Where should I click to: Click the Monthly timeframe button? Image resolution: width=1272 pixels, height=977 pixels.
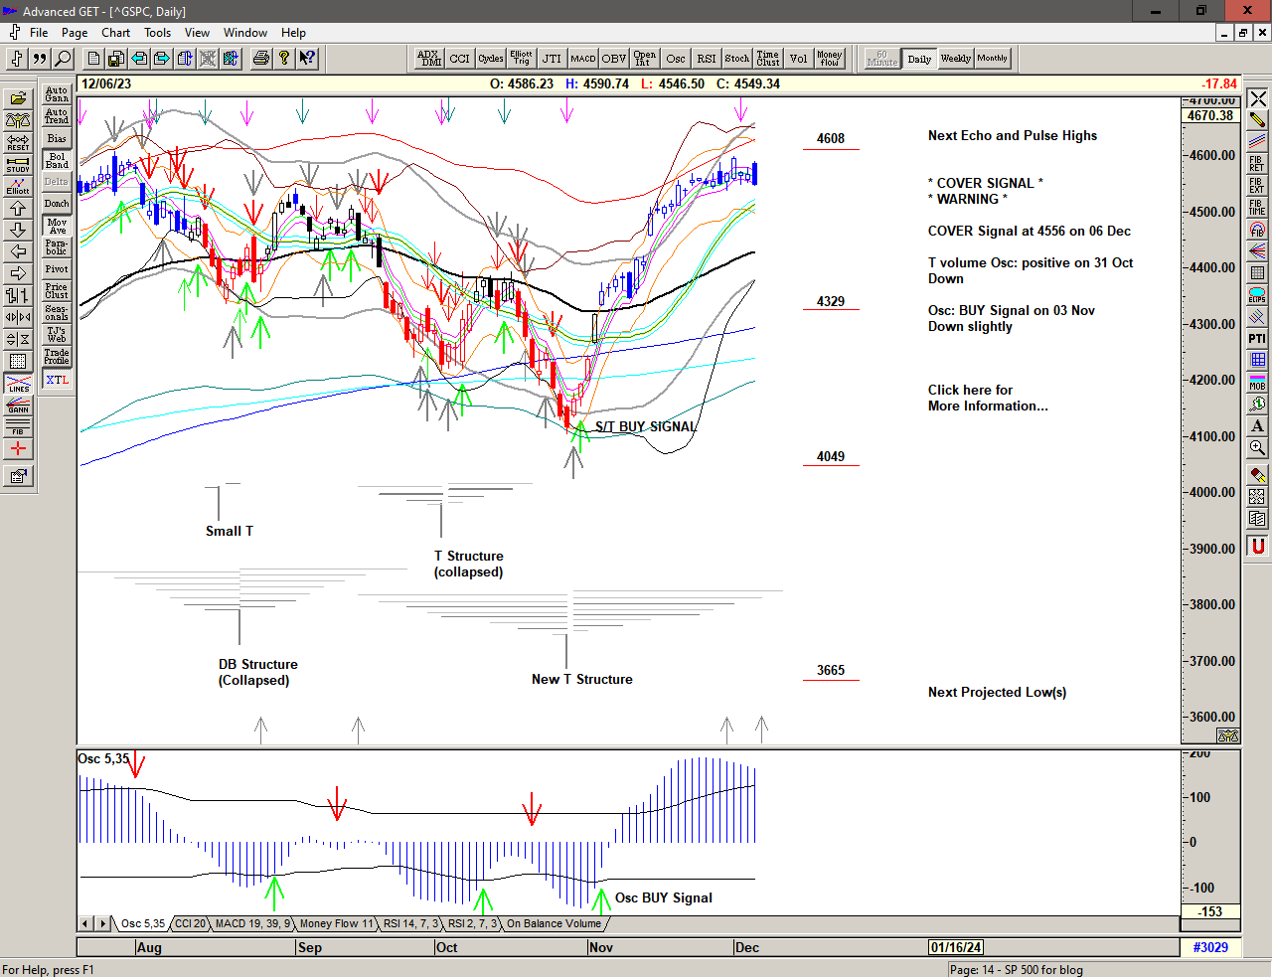click(992, 59)
